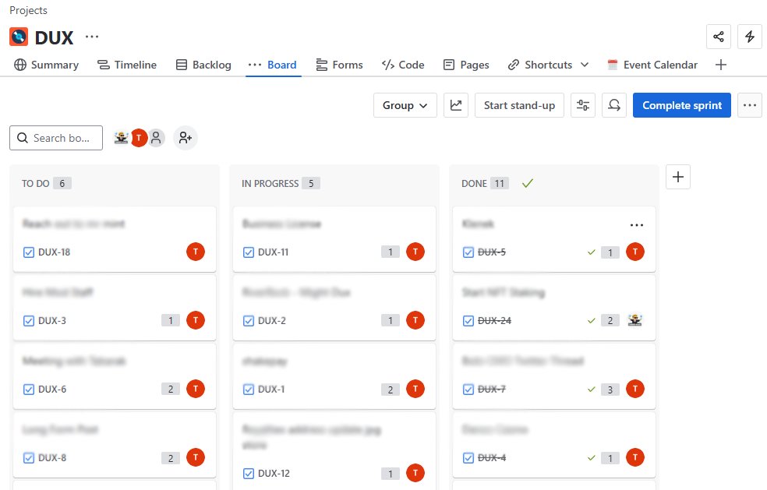Open the automation lightning bolt menu
Screen dimensions: 767x490
point(749,37)
